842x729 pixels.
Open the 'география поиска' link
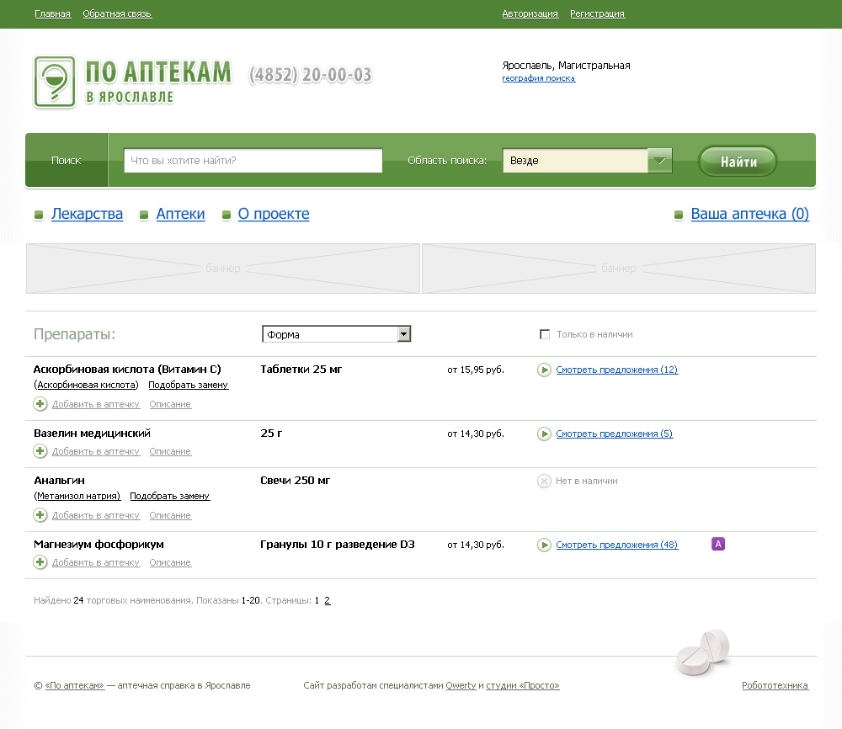click(538, 78)
